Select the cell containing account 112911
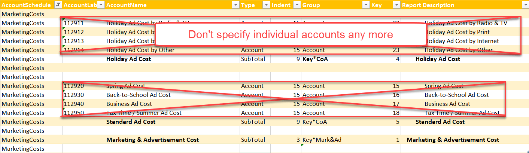The height and width of the screenshot is (153, 529). (83, 23)
